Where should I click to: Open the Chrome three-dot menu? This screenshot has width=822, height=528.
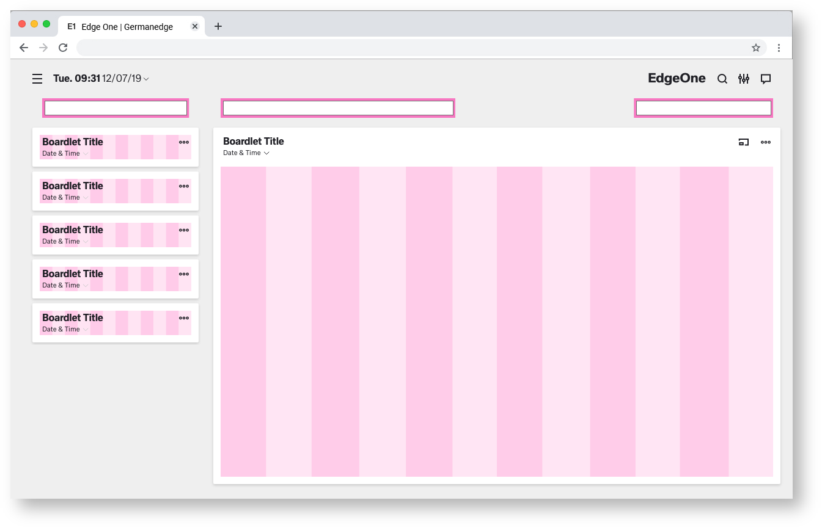point(779,48)
